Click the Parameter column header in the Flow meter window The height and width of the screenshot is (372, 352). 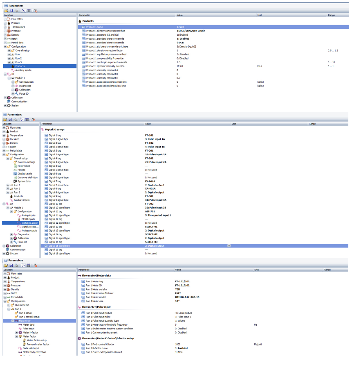click(x=126, y=270)
